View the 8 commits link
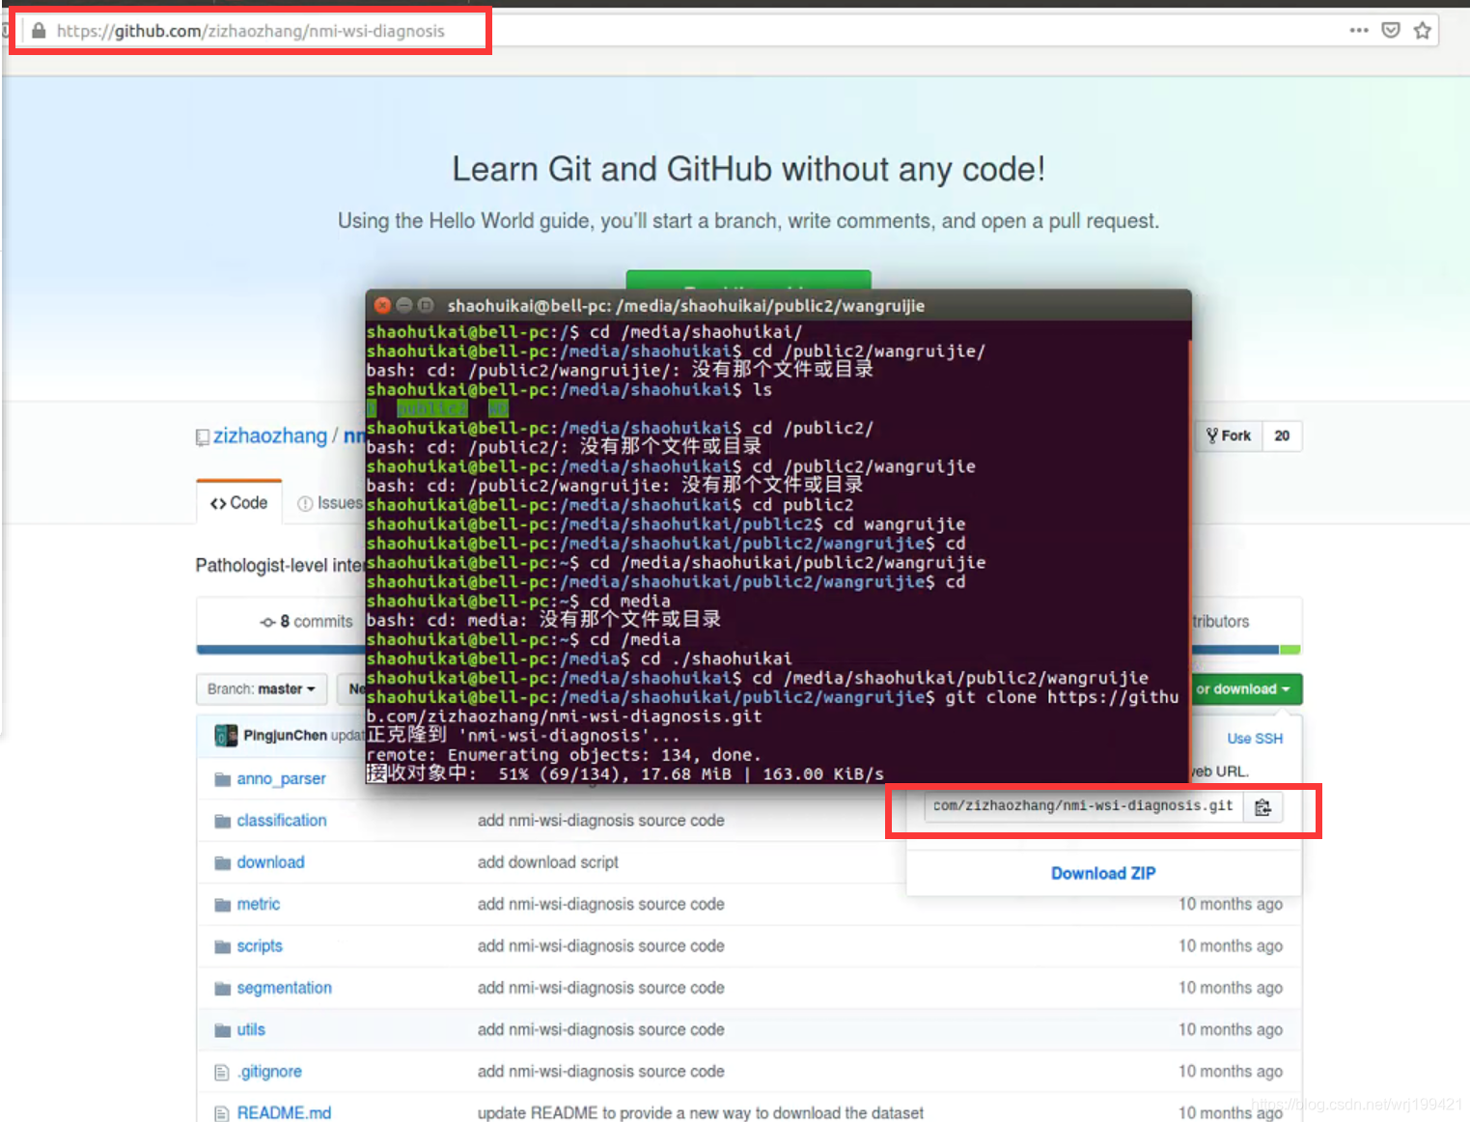 [307, 622]
